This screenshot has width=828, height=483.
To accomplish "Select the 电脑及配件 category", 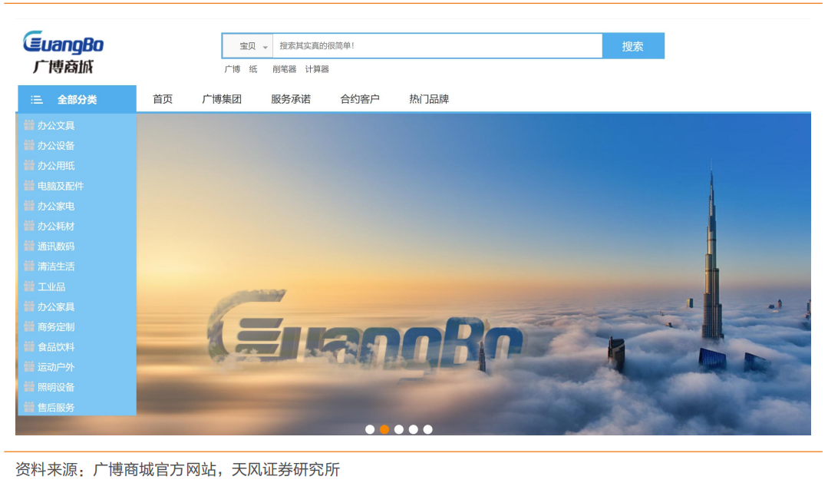I will pos(61,186).
